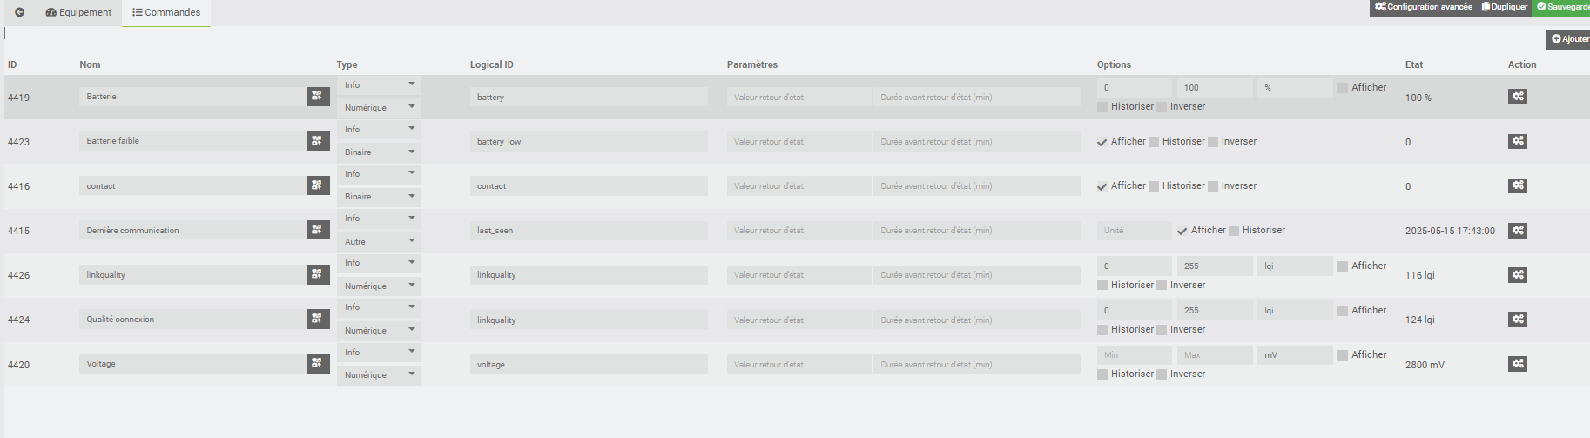This screenshot has height=438, width=1590.
Task: Open icon chooser for Voltage name
Action: point(318,363)
